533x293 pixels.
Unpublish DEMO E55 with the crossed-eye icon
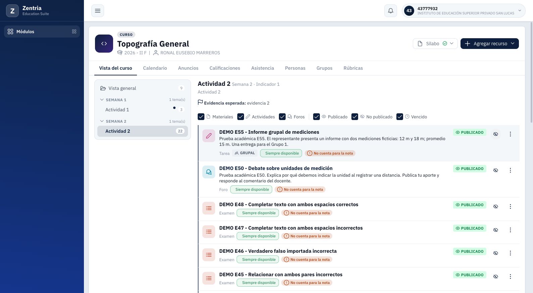tap(495, 134)
